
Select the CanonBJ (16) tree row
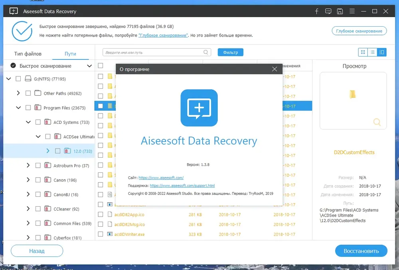point(49,195)
